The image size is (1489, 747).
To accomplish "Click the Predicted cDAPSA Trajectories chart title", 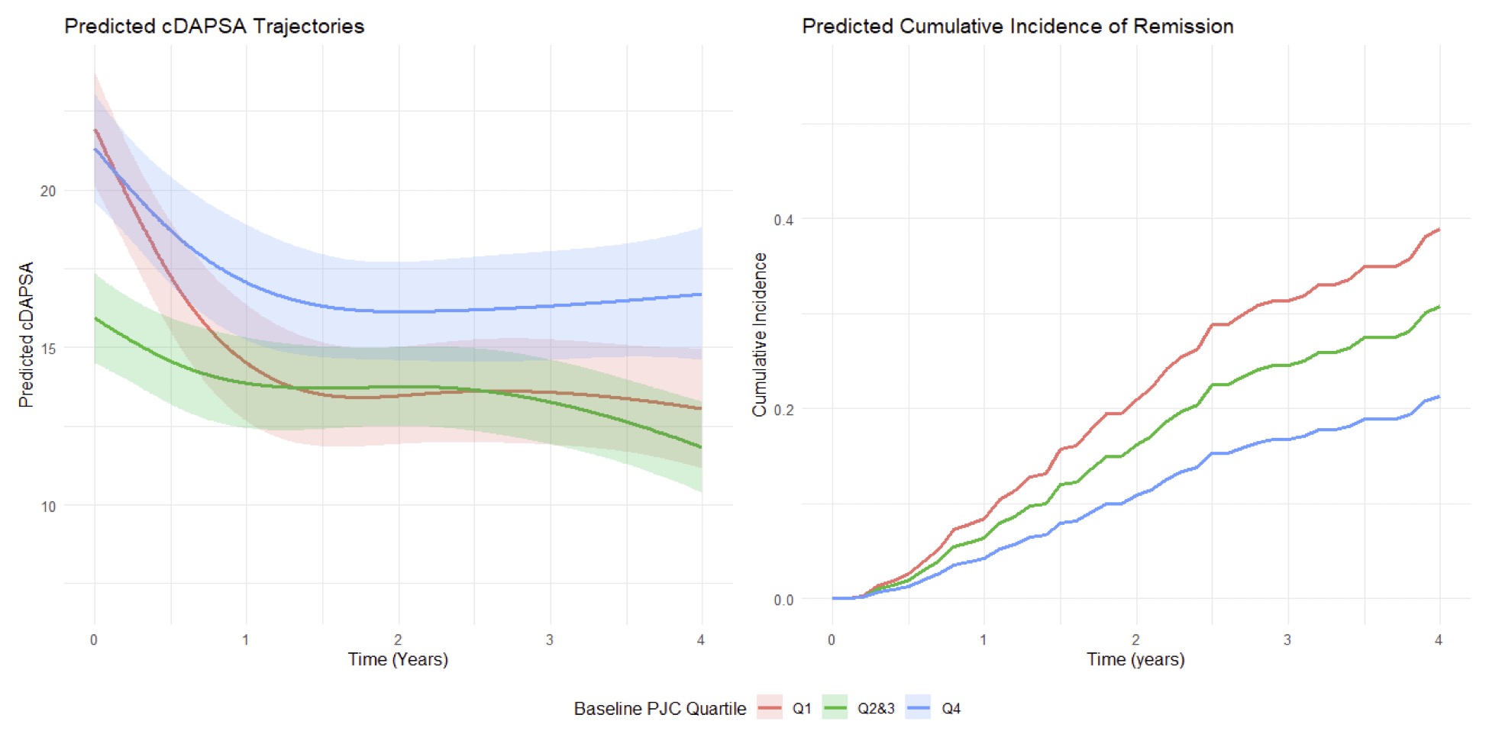I will [x=214, y=26].
